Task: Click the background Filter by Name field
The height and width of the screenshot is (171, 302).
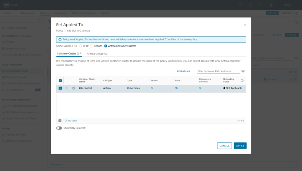Action: pos(272,58)
